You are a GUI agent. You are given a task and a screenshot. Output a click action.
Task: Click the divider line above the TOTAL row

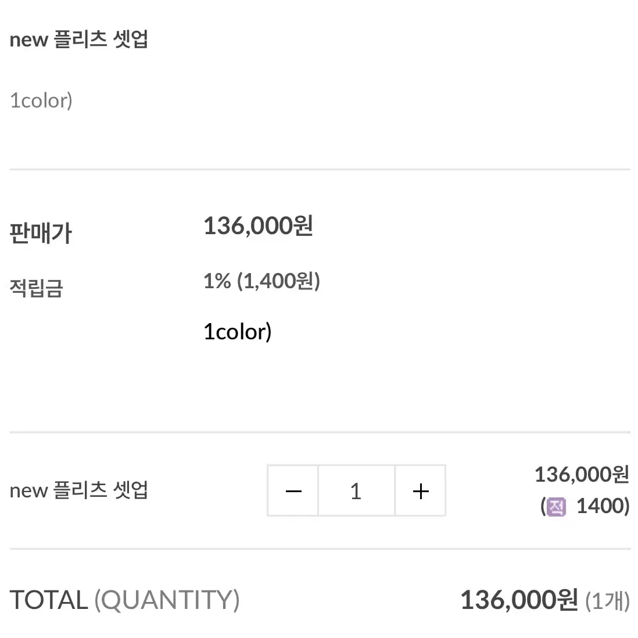click(x=320, y=549)
